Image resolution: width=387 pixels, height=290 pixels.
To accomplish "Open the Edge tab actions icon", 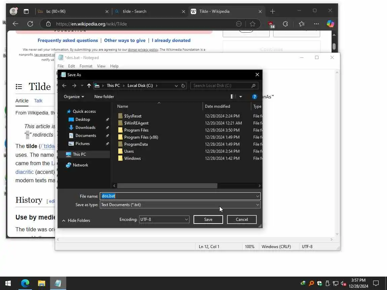I will (26, 11).
